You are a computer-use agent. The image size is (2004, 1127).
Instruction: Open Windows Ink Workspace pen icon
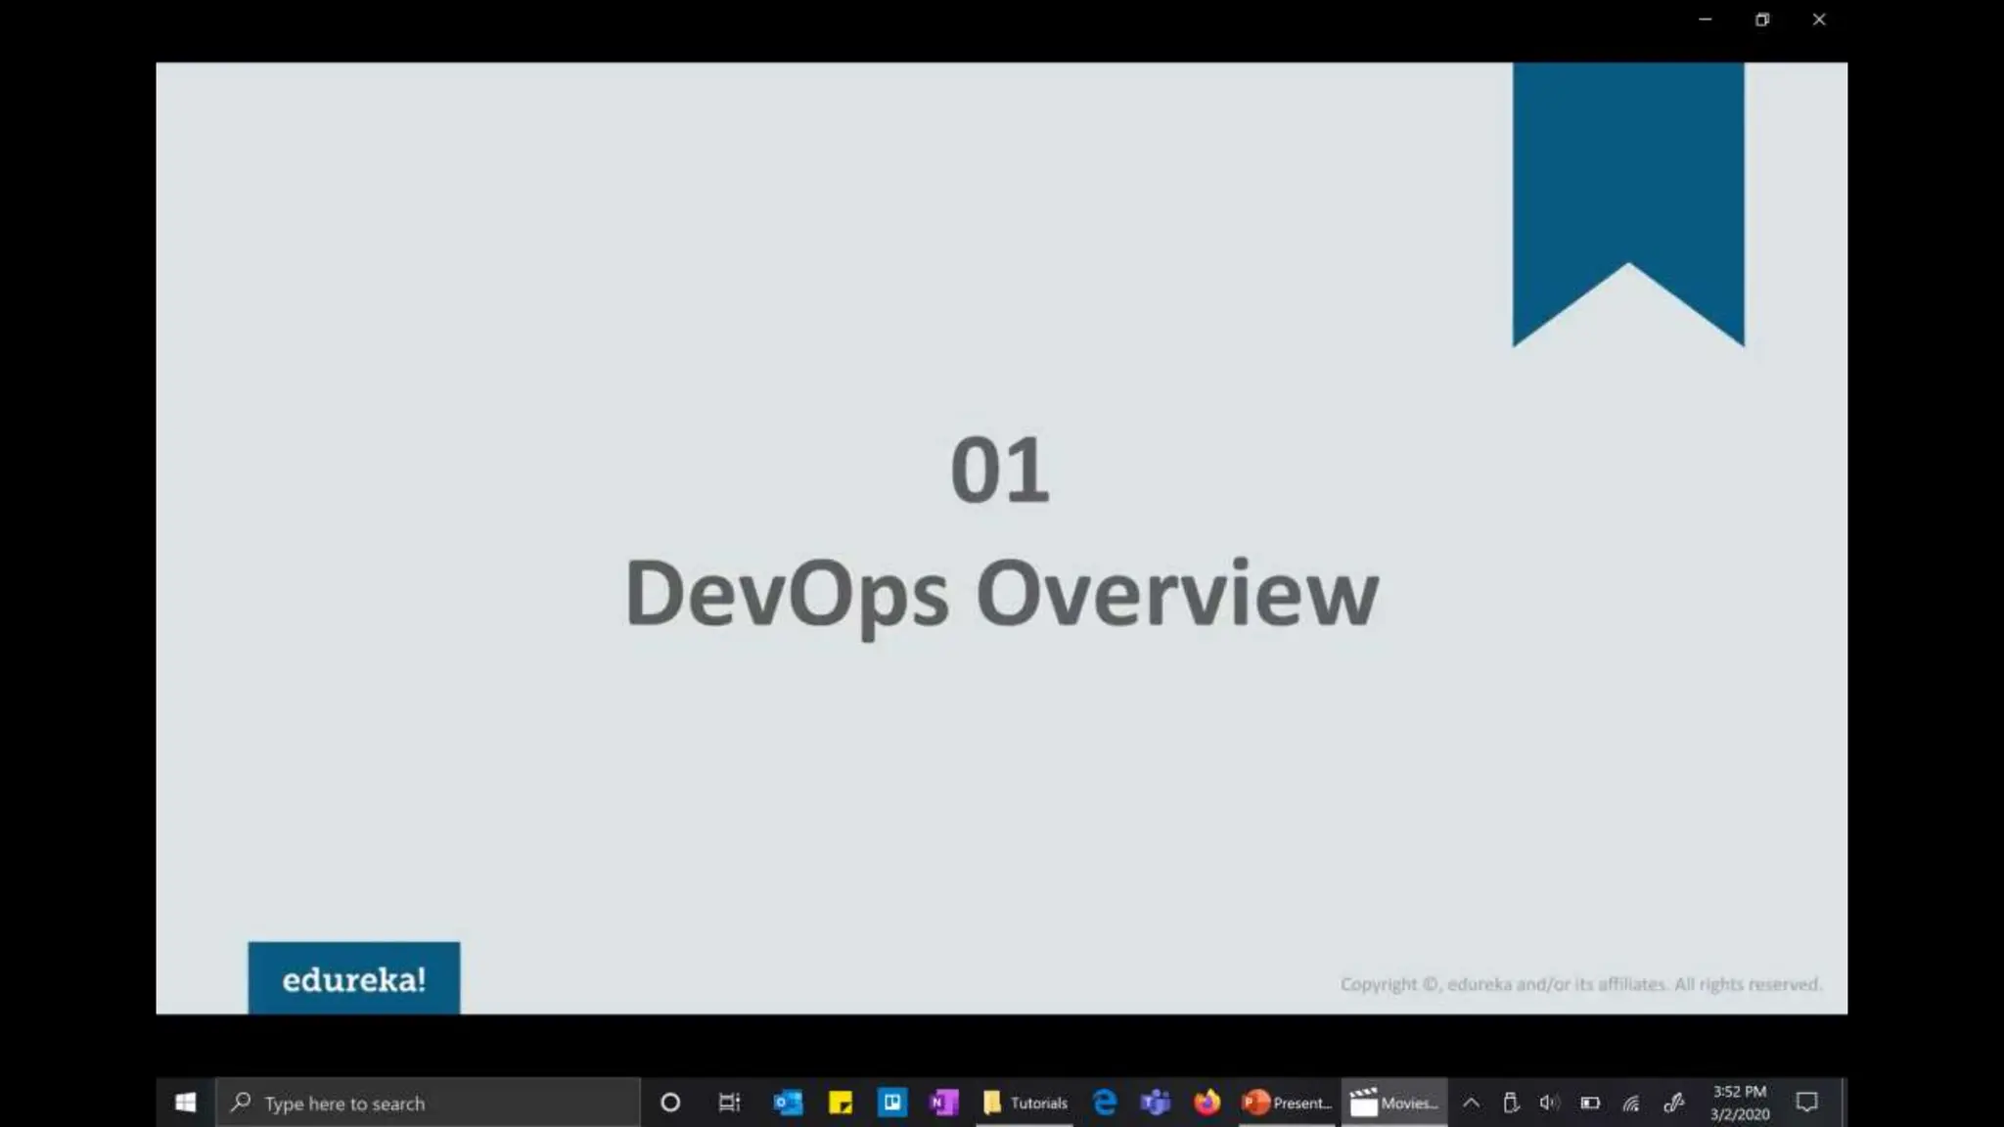(x=1673, y=1103)
